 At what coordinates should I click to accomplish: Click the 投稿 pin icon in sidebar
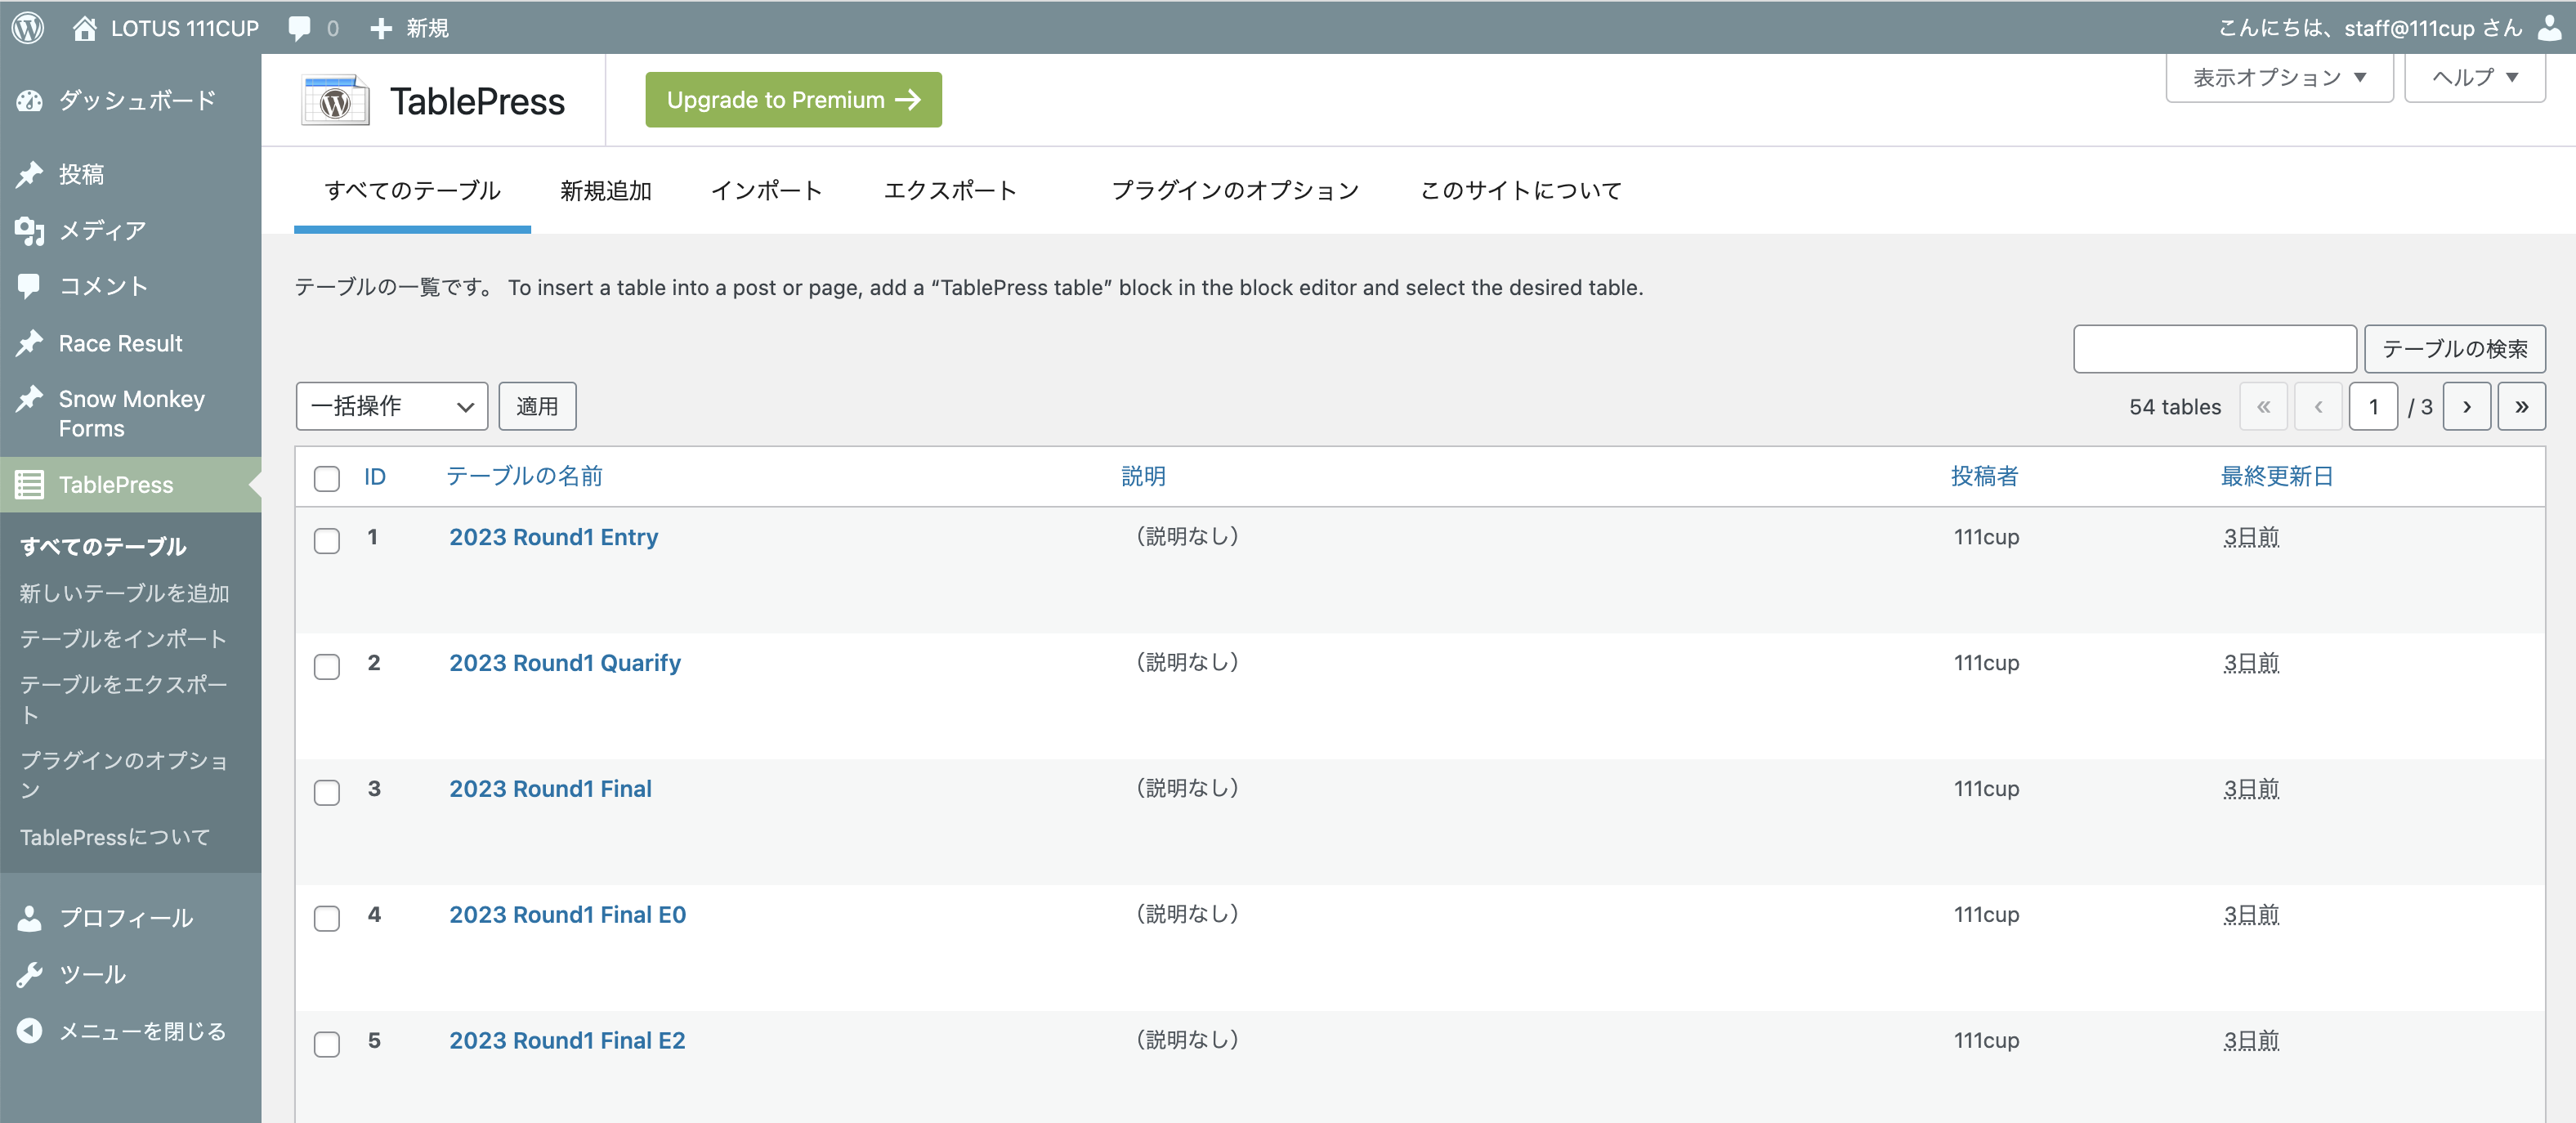(30, 174)
